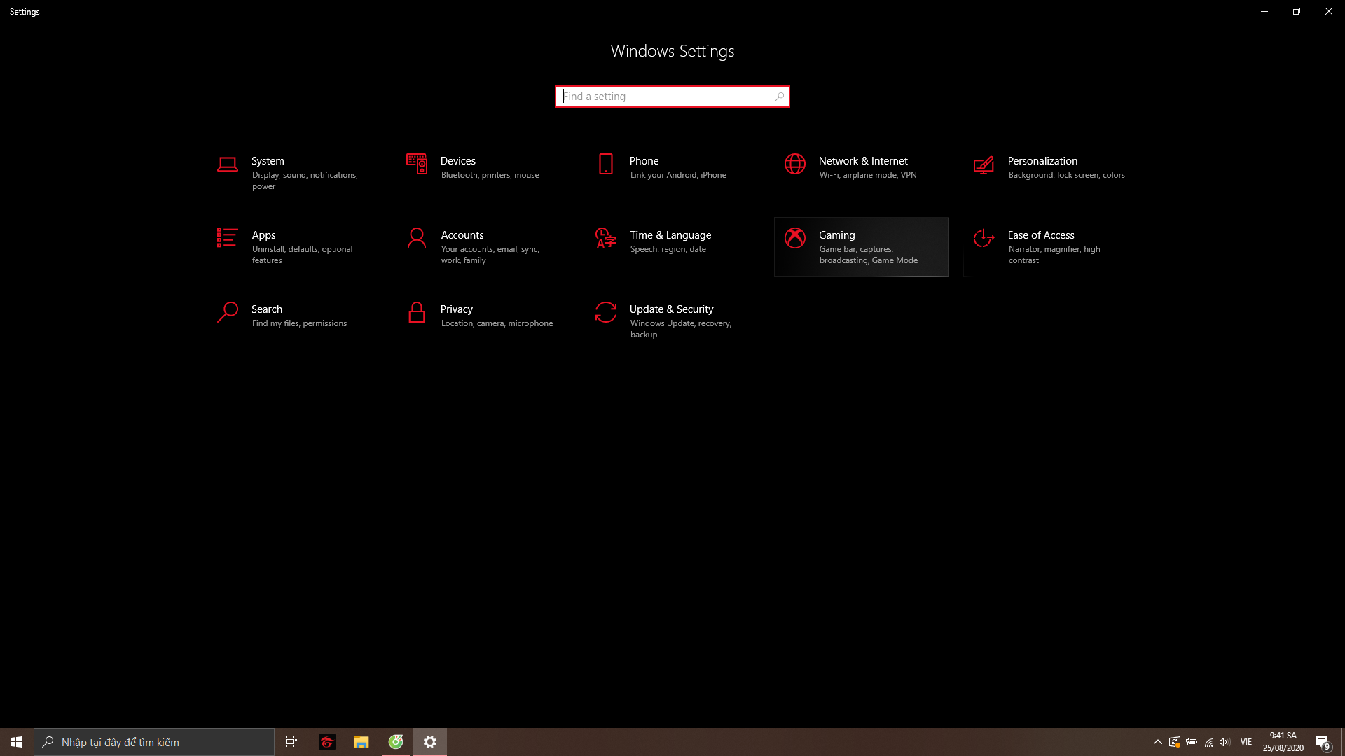Screen dimensions: 1345x756
Task: Open Time & Language label
Action: pos(670,235)
